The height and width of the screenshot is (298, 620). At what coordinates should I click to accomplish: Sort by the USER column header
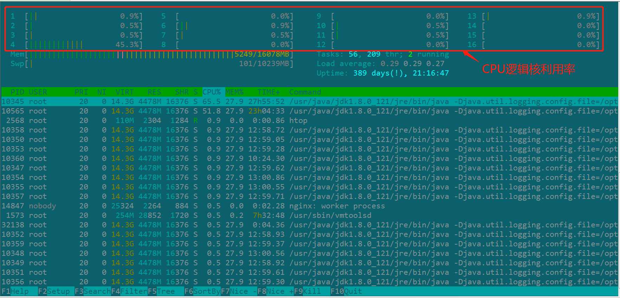38,92
